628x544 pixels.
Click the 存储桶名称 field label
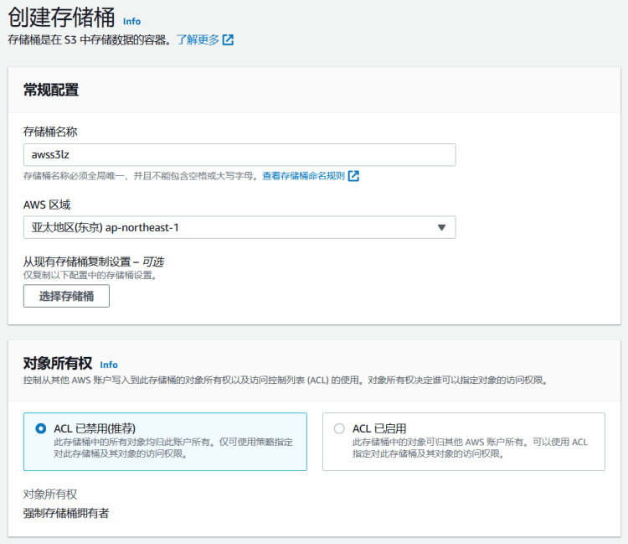51,132
